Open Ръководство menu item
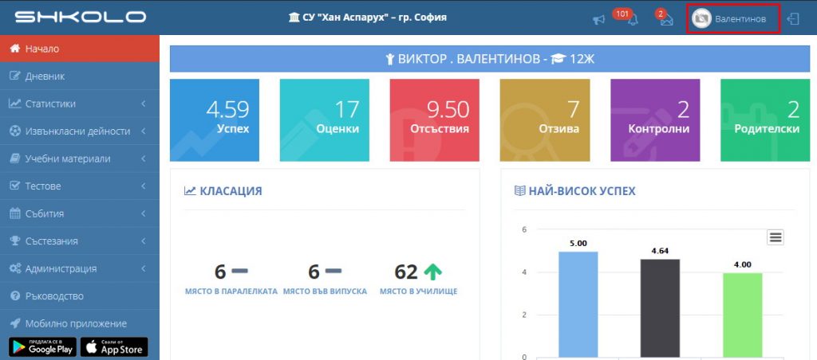817x360 pixels. coord(80,296)
